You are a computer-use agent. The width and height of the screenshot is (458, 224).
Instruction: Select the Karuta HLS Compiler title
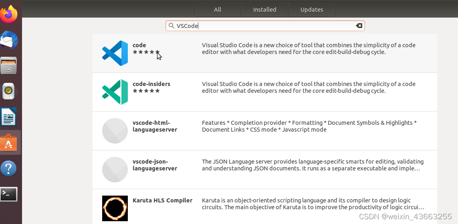click(162, 200)
